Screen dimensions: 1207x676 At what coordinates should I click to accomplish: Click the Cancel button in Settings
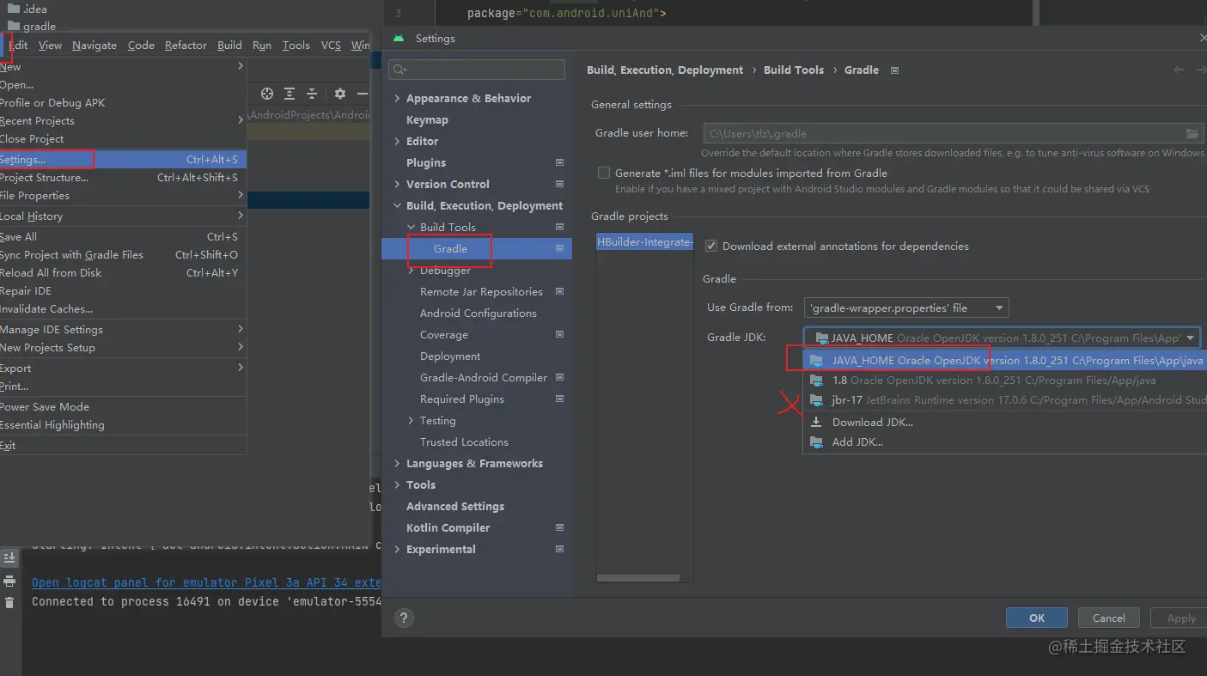pos(1108,618)
